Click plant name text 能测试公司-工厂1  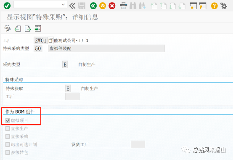(71, 40)
